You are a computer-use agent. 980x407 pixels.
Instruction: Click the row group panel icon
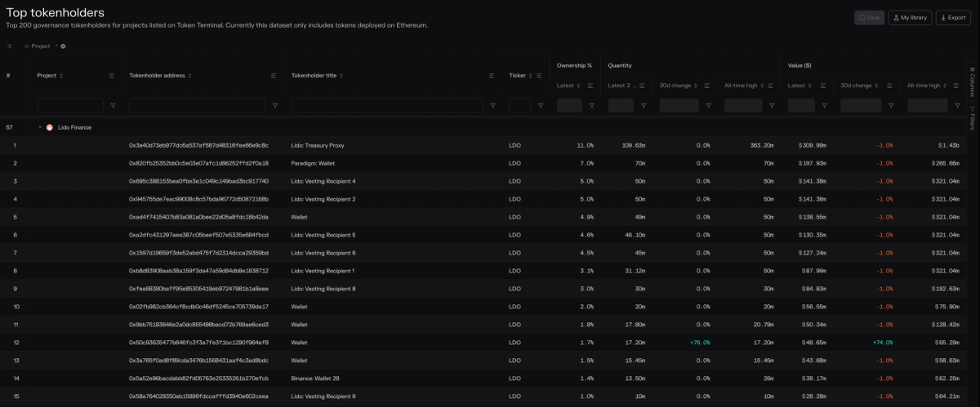click(10, 46)
